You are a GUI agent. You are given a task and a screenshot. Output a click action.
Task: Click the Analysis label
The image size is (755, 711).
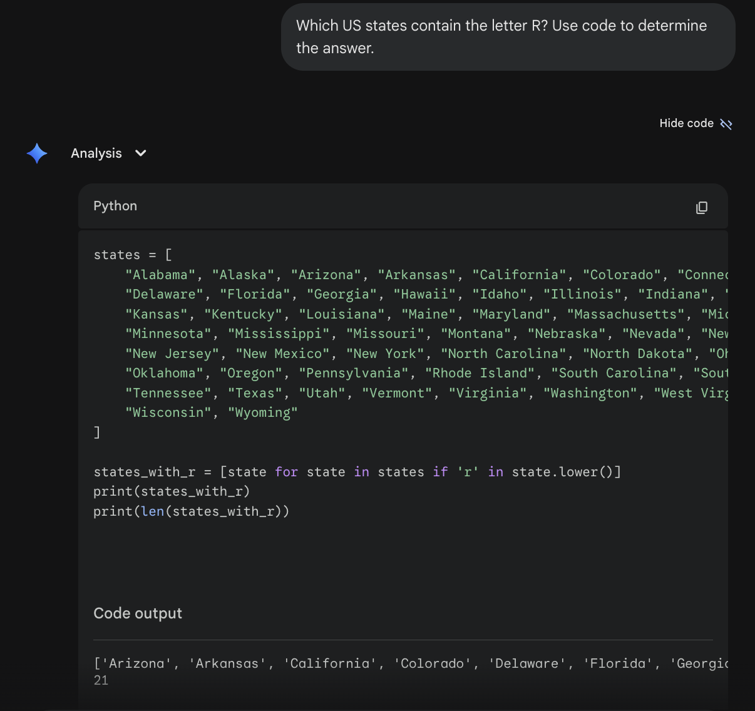point(96,153)
